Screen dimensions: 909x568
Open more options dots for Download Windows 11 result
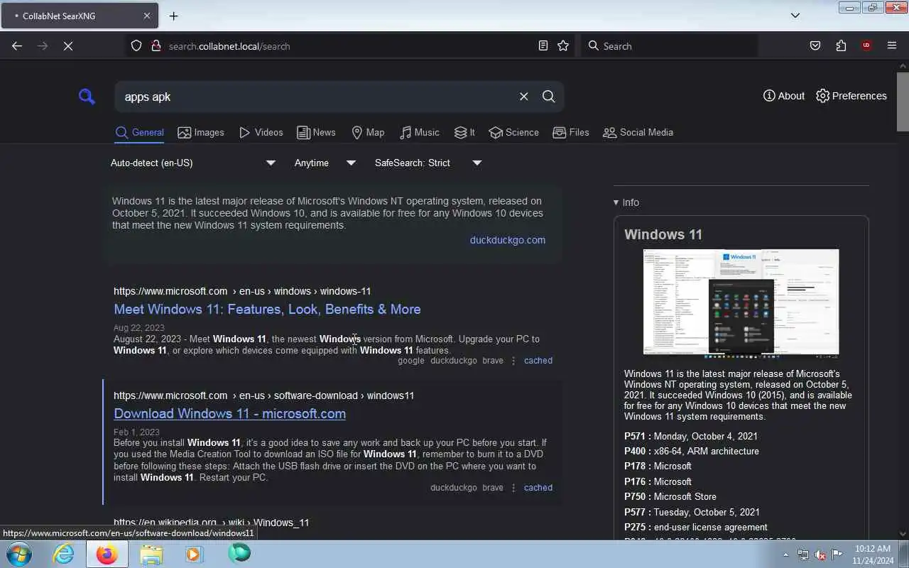tap(513, 488)
